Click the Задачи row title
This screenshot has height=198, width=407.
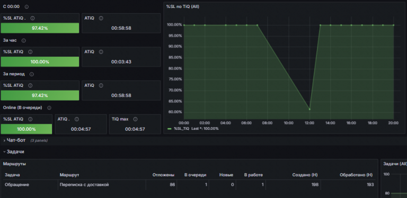click(15, 151)
